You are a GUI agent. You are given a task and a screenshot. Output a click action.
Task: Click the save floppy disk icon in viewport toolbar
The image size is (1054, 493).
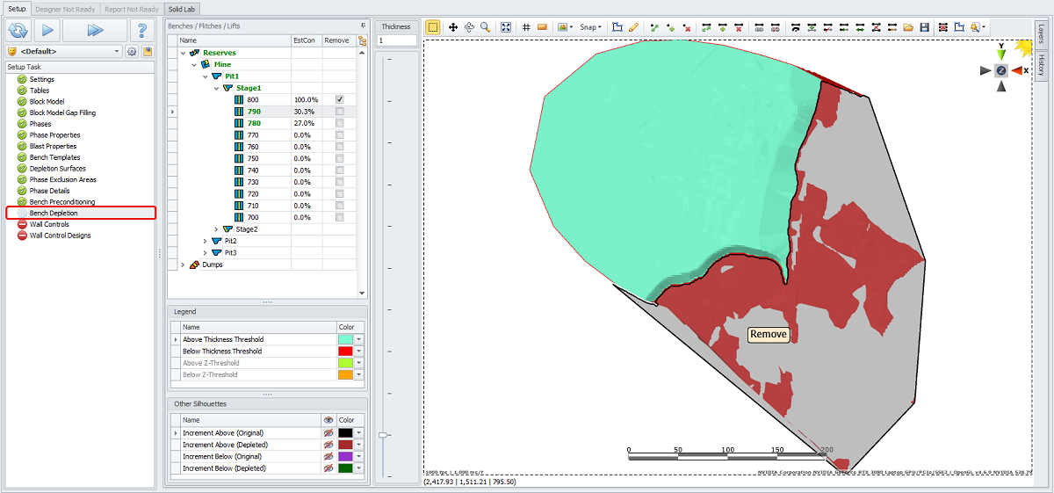(925, 27)
